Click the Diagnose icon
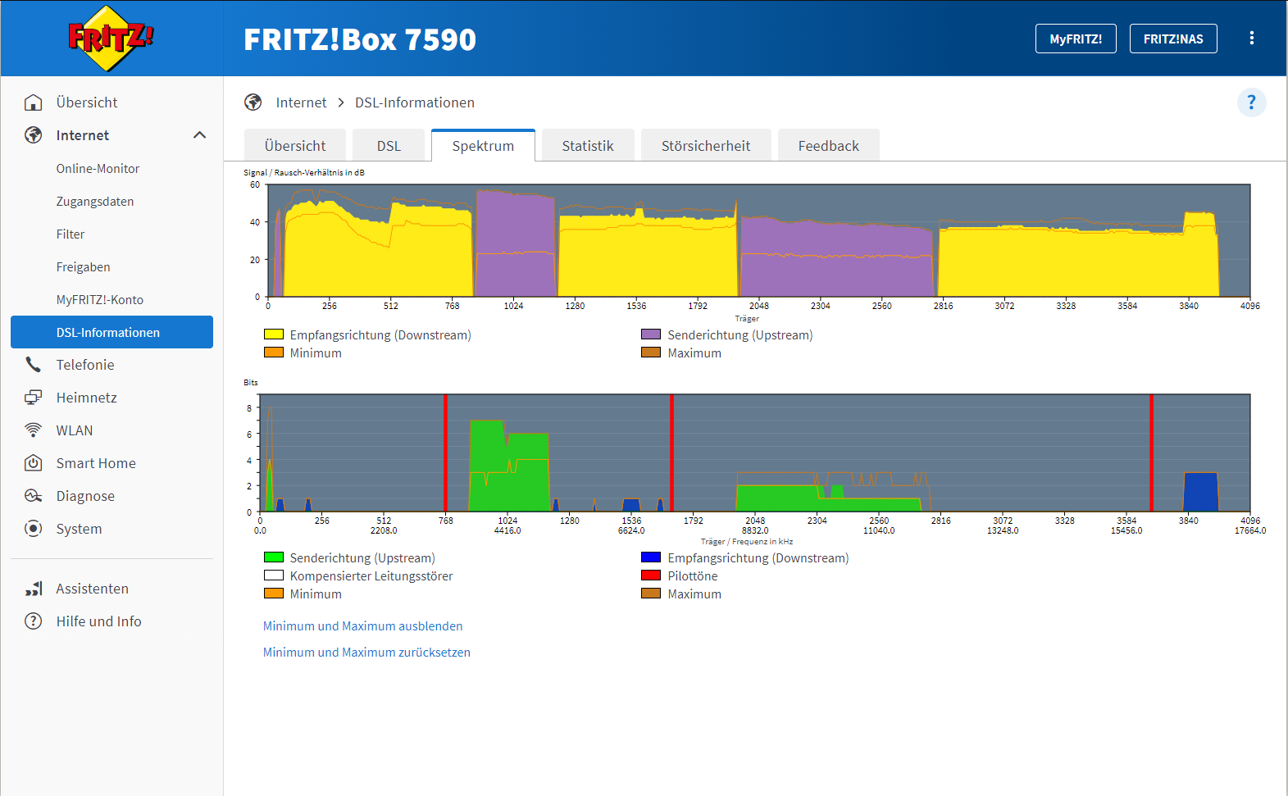The width and height of the screenshot is (1288, 796). coord(33,496)
